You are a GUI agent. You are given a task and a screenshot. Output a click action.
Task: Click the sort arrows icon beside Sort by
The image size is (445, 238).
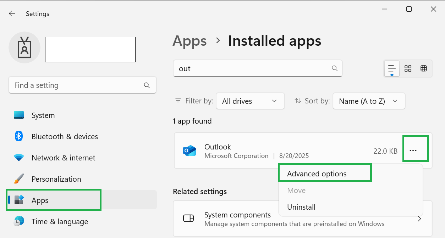click(298, 101)
